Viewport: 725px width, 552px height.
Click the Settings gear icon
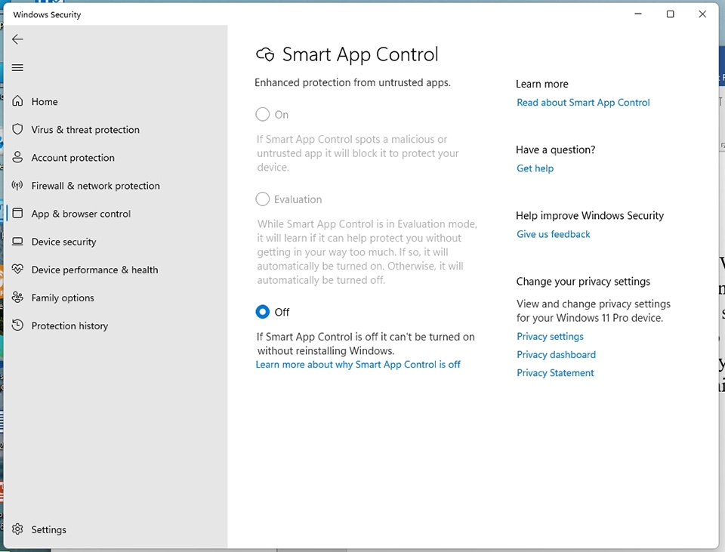coord(17,529)
